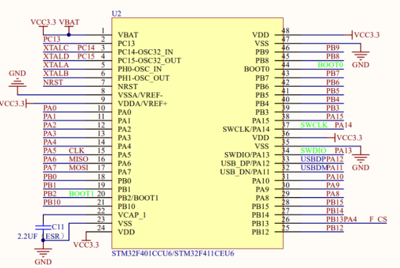The image size is (400, 268).
Task: Select the PH0-OSC_IN pin name
Action: tap(140, 69)
